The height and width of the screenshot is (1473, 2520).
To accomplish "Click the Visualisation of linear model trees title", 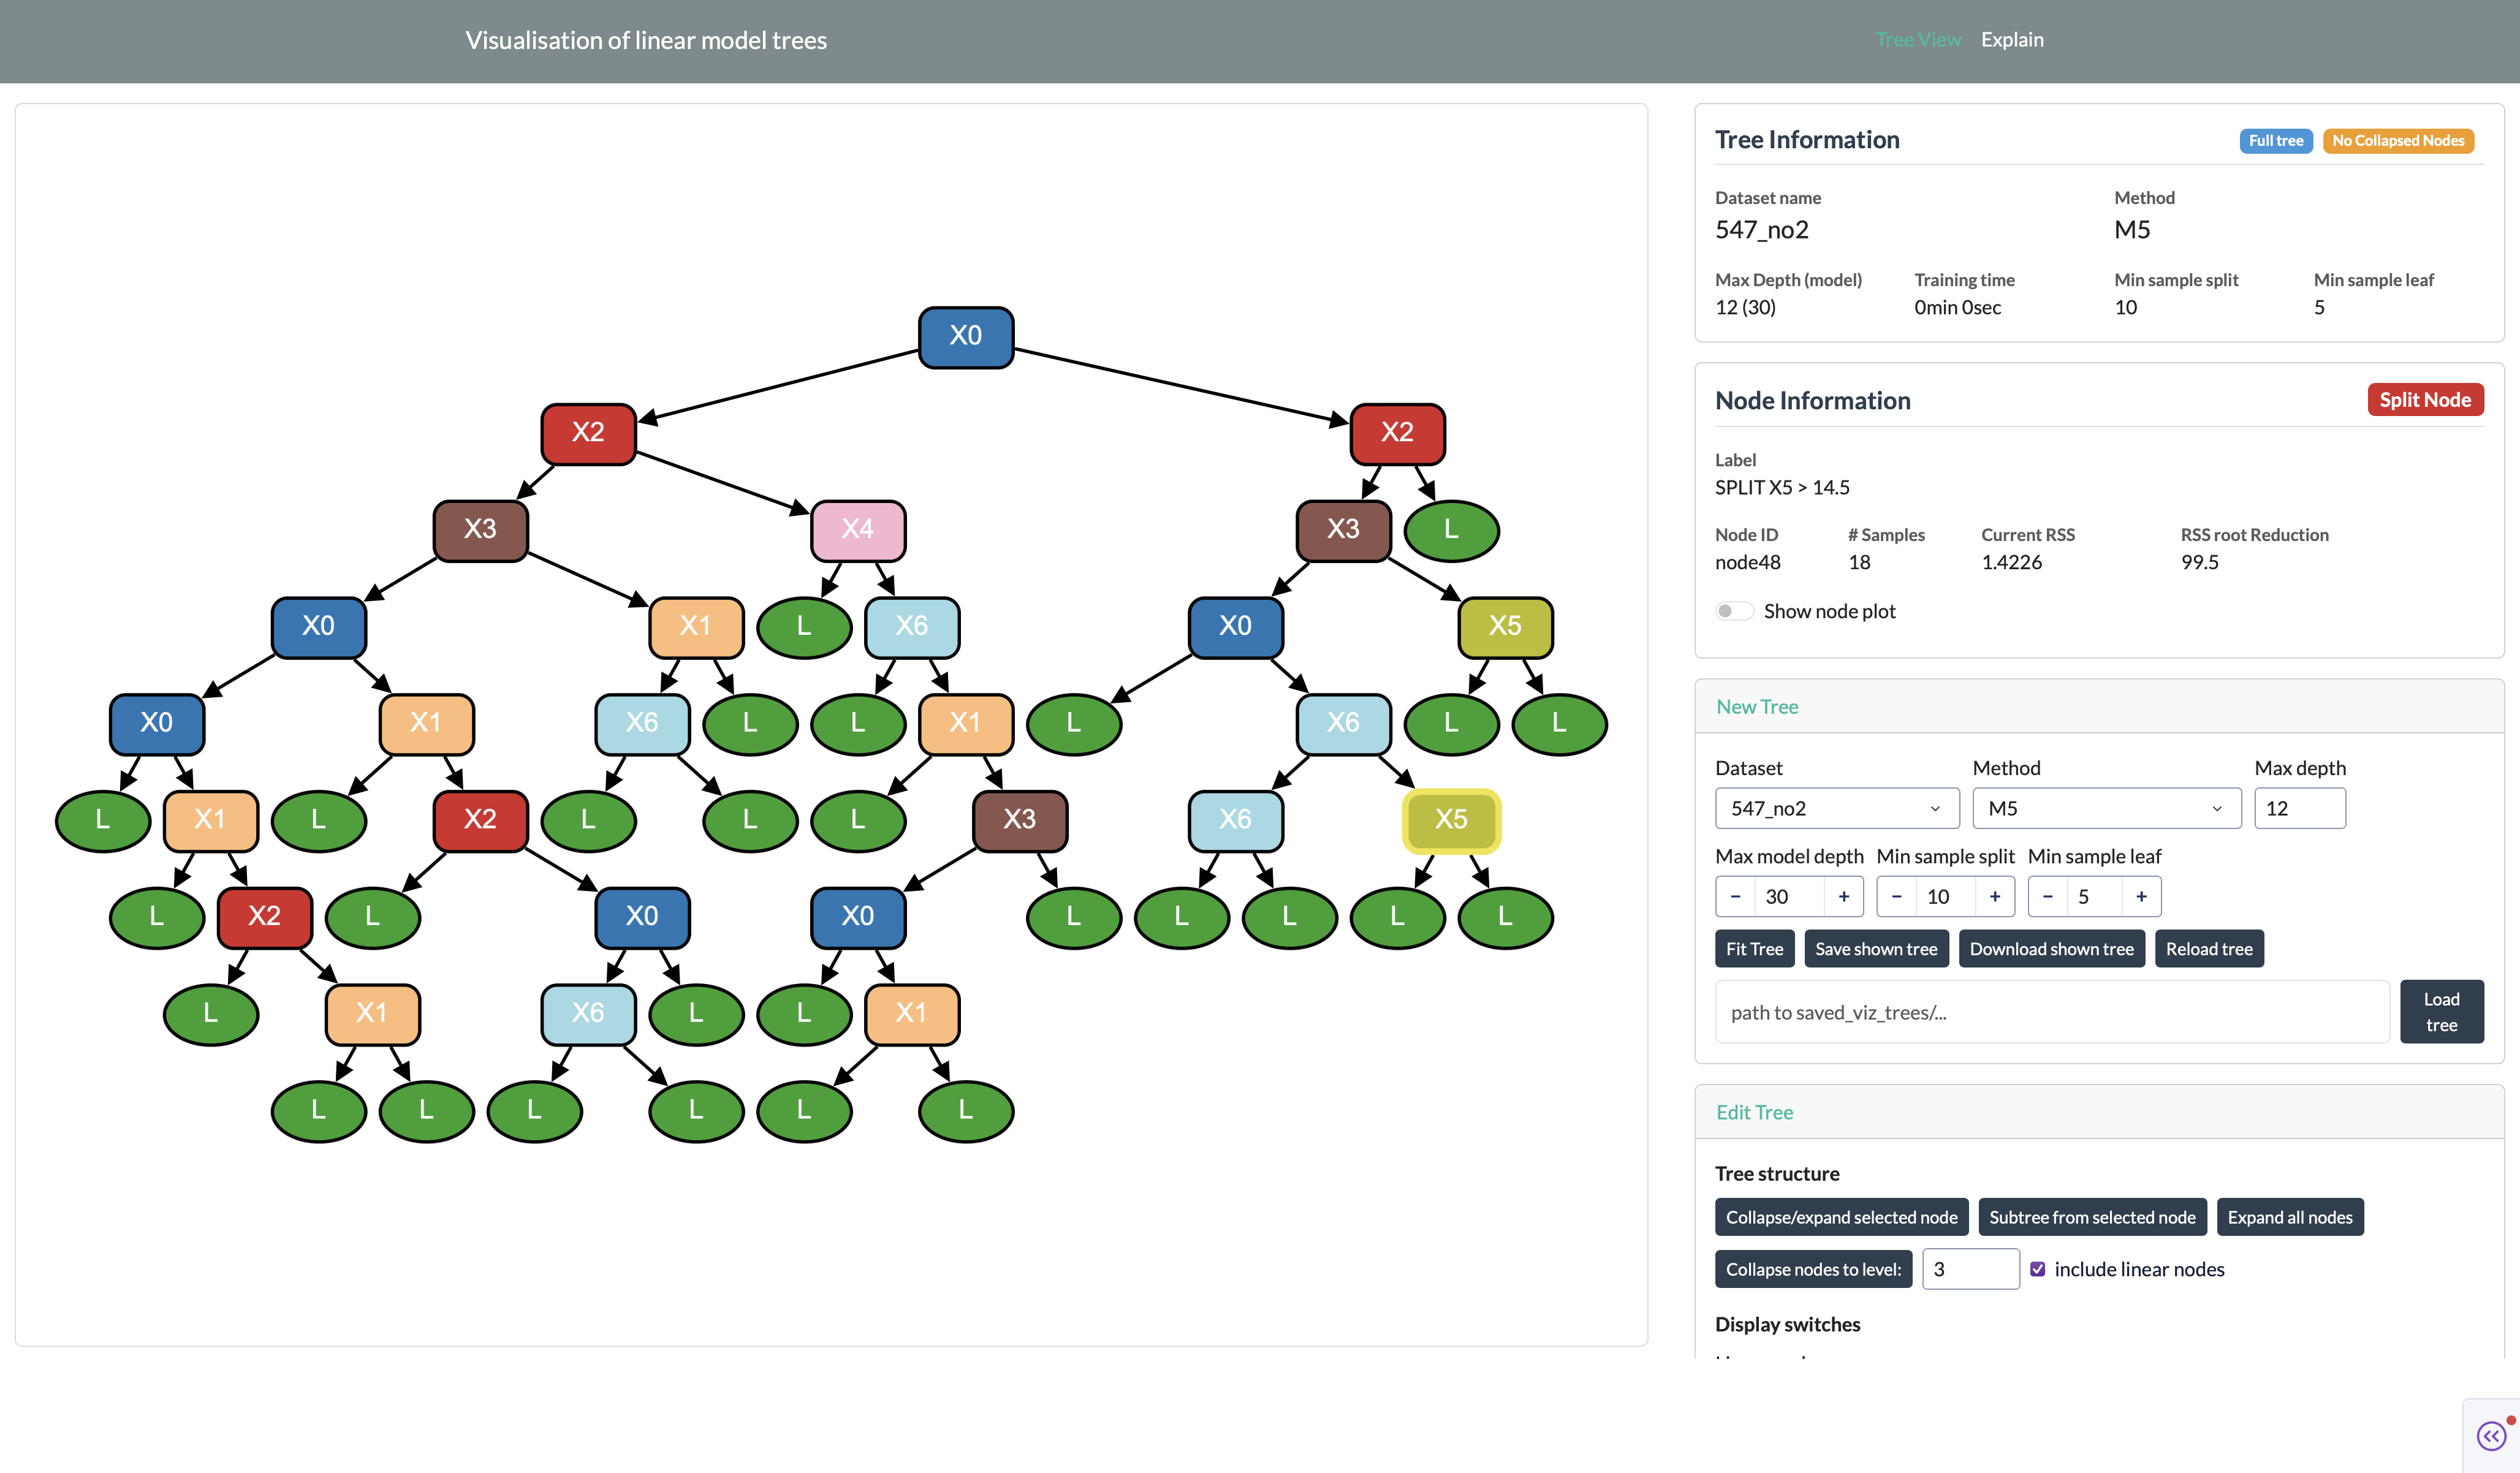I will [646, 40].
